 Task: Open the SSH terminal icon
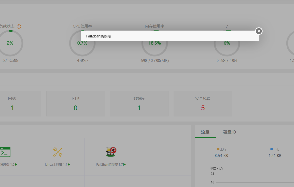(x=5, y=152)
